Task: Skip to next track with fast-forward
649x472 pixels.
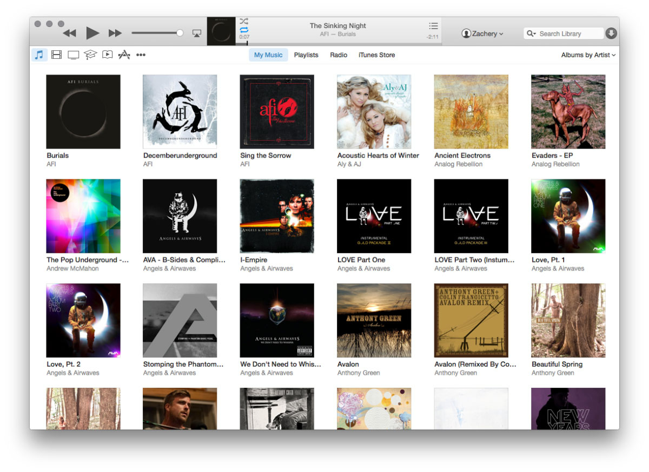Action: [115, 33]
